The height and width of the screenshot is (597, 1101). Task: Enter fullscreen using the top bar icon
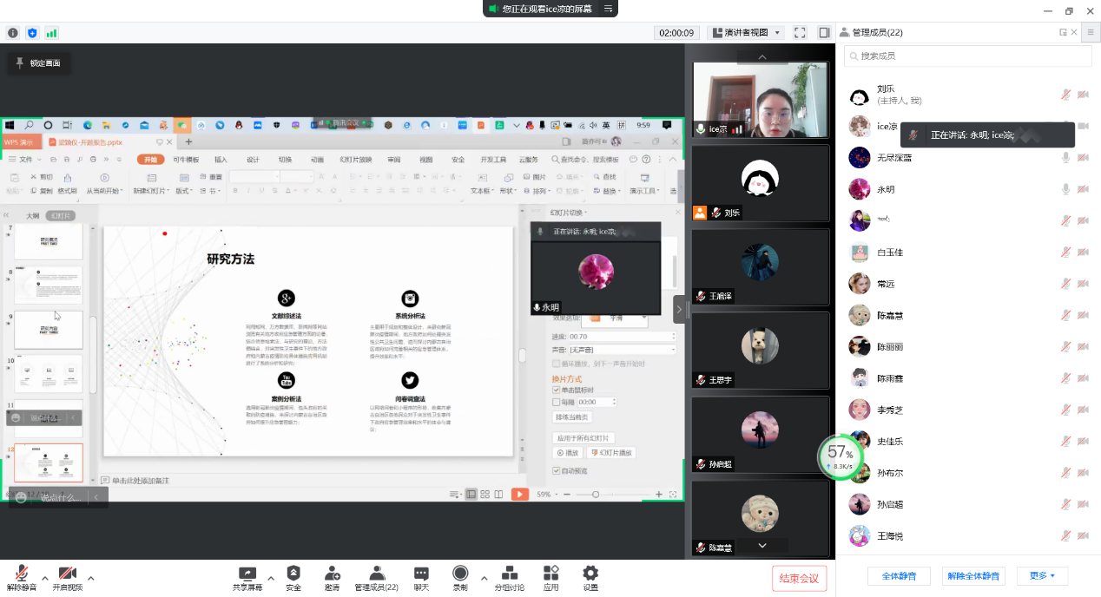click(800, 33)
